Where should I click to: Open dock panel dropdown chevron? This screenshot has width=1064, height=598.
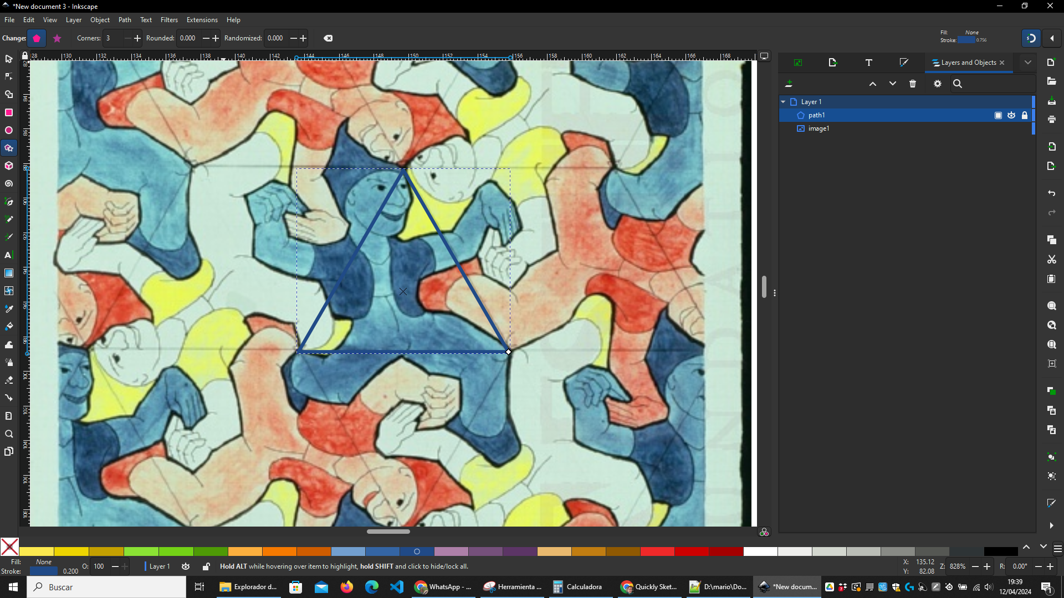(1028, 63)
